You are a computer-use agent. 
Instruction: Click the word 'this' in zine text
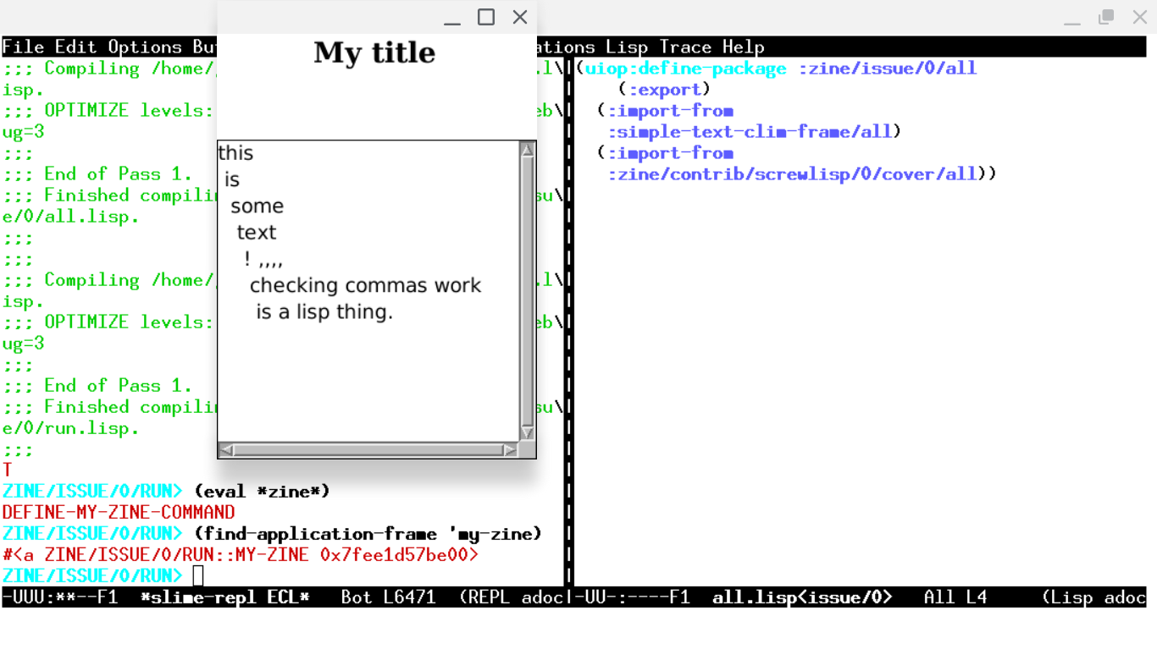click(235, 153)
